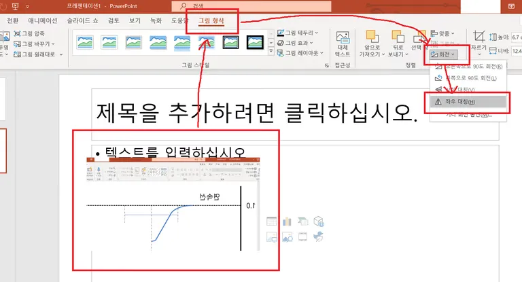Select the 그림 형식 picture format tab
The width and height of the screenshot is (522, 282).
click(211, 20)
